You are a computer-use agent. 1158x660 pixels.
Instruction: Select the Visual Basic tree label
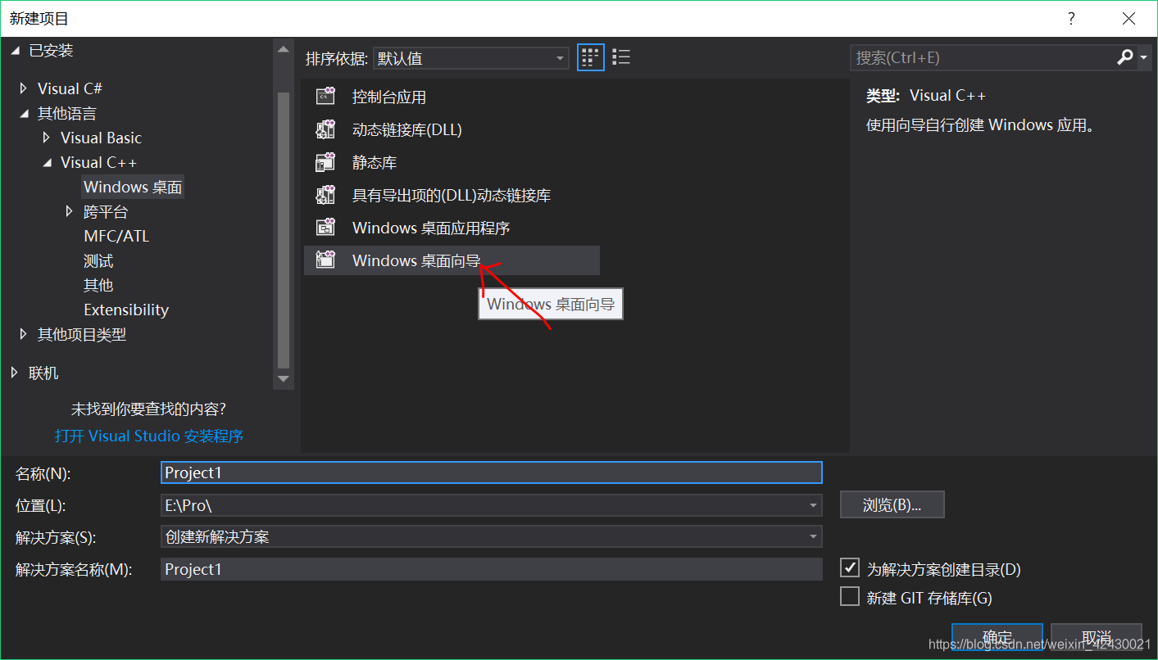point(101,138)
